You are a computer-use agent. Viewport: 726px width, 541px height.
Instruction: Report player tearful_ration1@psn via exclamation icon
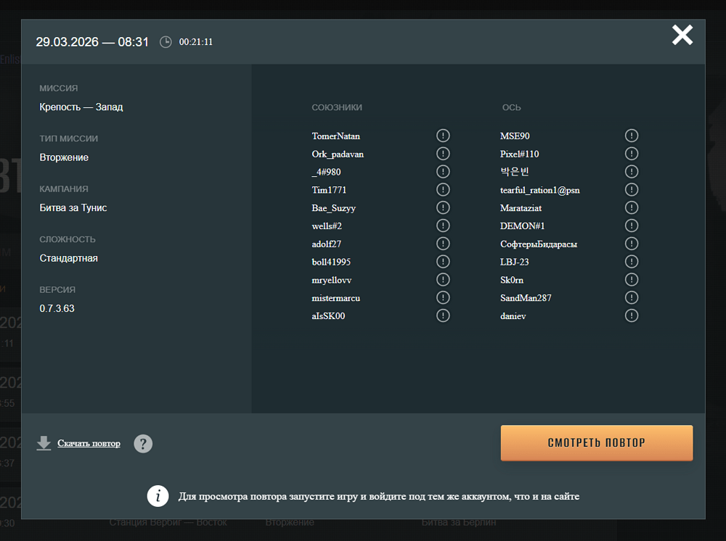pyautogui.click(x=632, y=190)
